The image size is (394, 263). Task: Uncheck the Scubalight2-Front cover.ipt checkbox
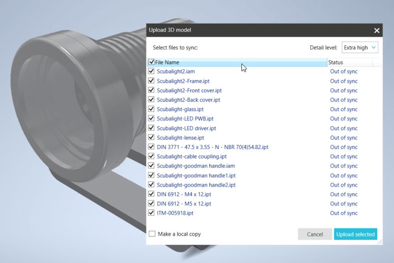click(151, 90)
